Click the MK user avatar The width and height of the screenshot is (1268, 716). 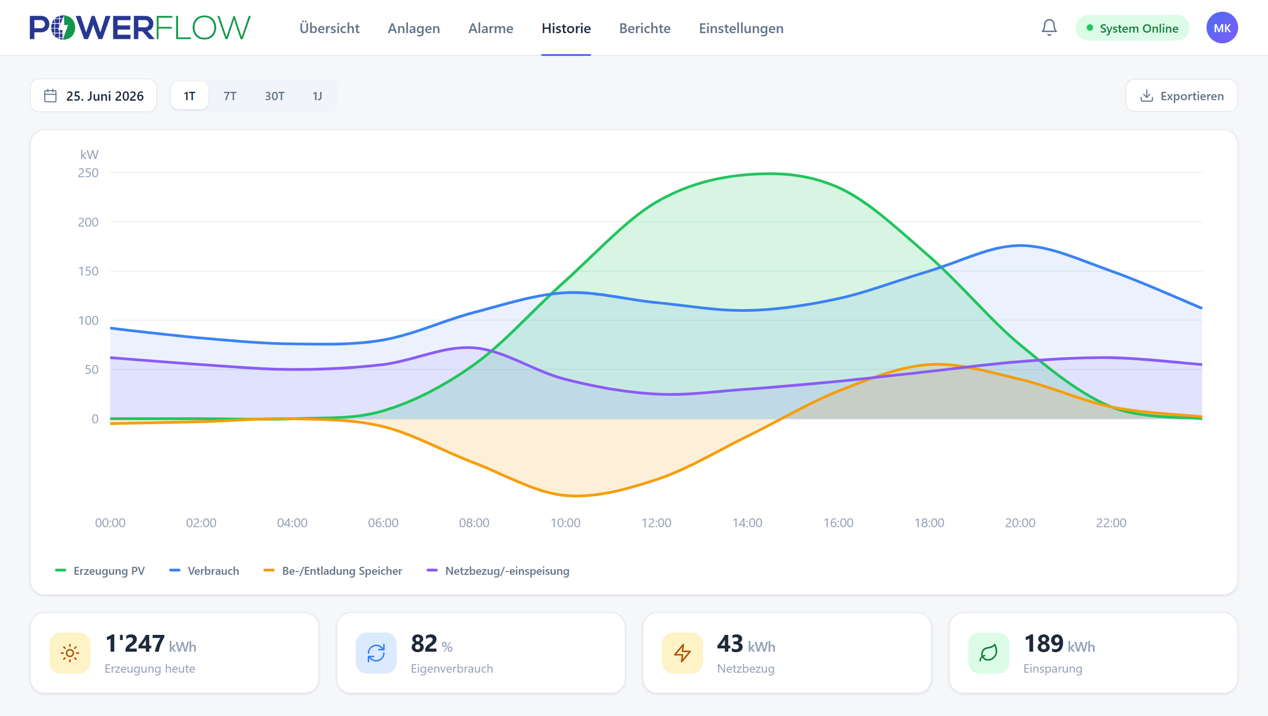click(x=1222, y=28)
